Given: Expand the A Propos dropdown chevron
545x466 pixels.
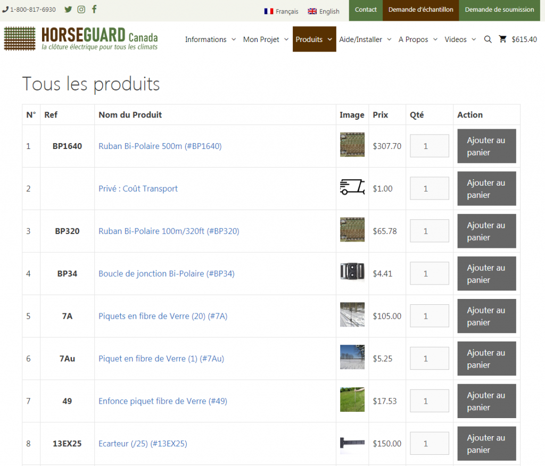Looking at the screenshot, I should 435,39.
